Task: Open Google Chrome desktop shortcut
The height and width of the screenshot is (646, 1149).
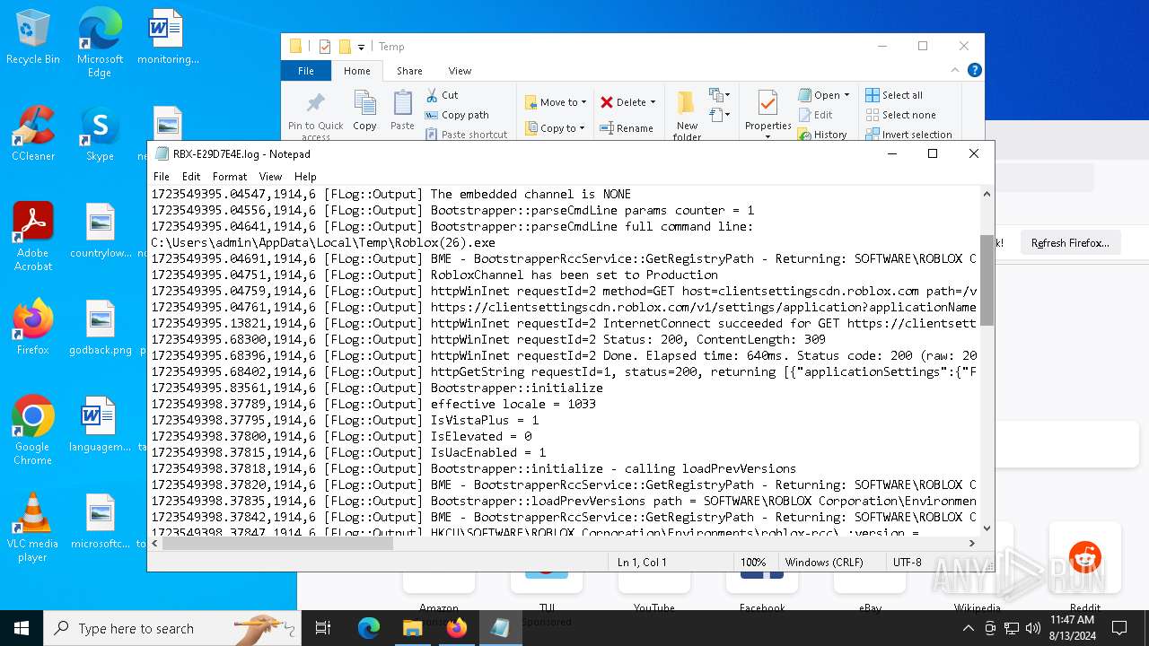Action: tap(33, 430)
